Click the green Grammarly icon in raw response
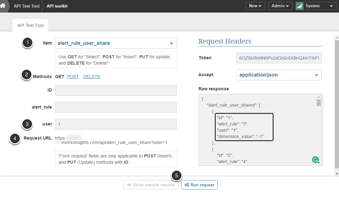The width and height of the screenshot is (339, 202). click(x=315, y=160)
